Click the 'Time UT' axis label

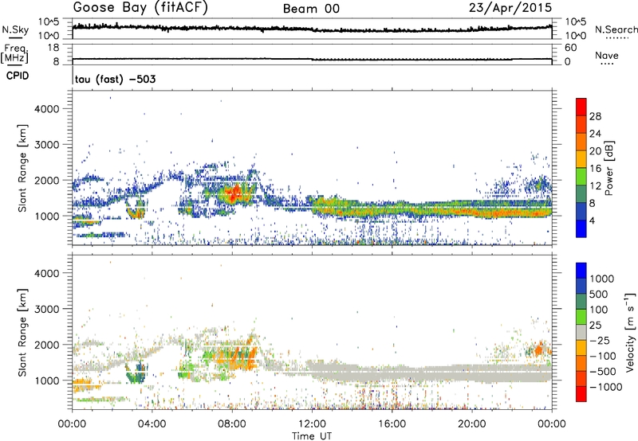pyautogui.click(x=312, y=436)
